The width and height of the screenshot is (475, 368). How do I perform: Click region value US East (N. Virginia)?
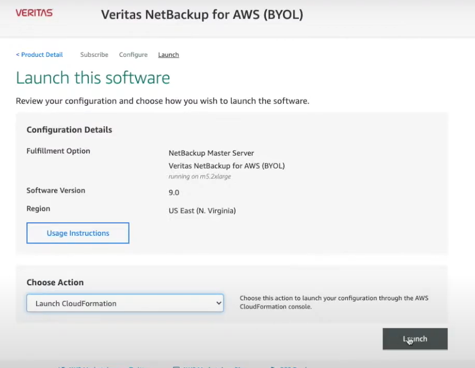[x=202, y=210]
